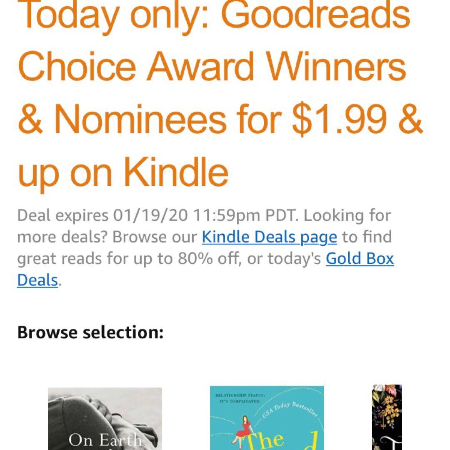Click the "Choice Award Winners" headline line
The image size is (450, 450).
coord(212,67)
